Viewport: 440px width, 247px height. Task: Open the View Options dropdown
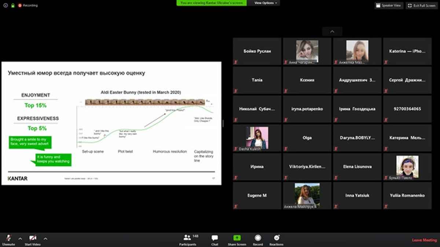[x=266, y=3]
